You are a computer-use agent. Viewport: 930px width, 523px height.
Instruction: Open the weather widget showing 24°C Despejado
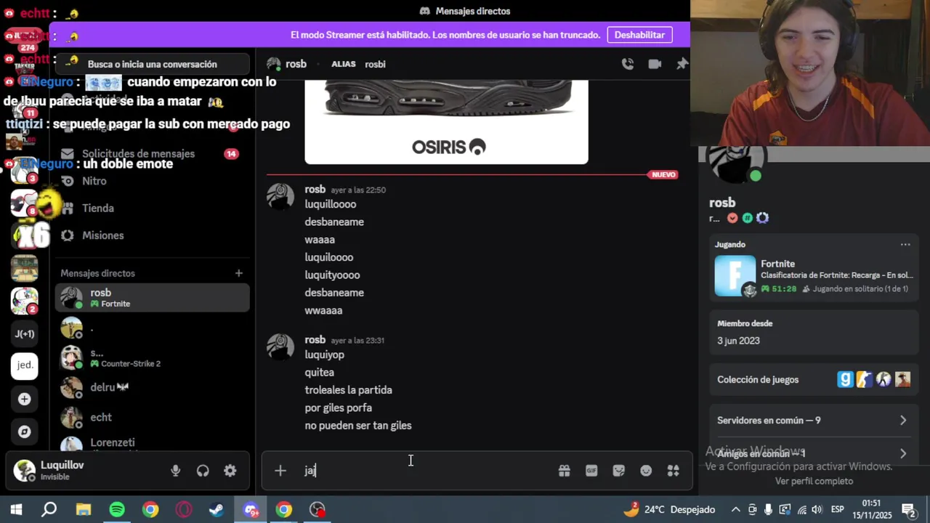tap(669, 510)
